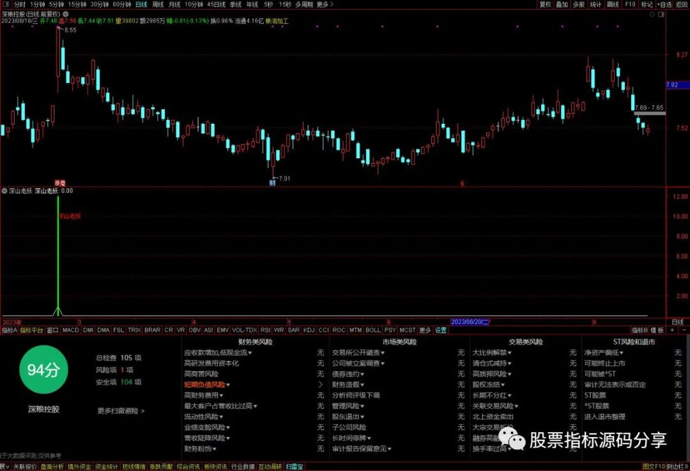This screenshot has height=471, width=690.
Task: Expand 净资产偏低 risk item
Action: (604, 353)
